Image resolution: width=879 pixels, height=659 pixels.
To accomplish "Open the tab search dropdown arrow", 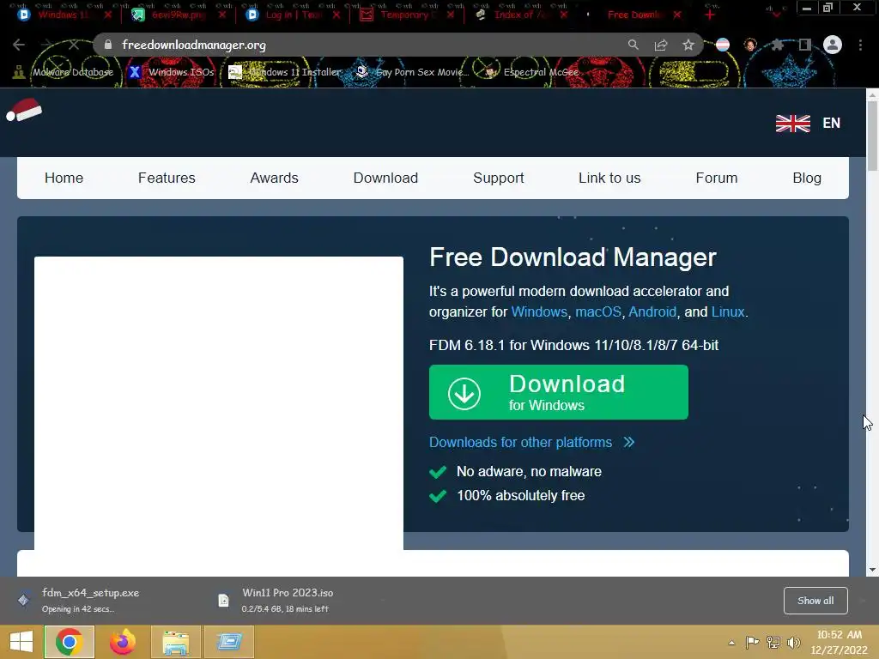I will coord(776,14).
